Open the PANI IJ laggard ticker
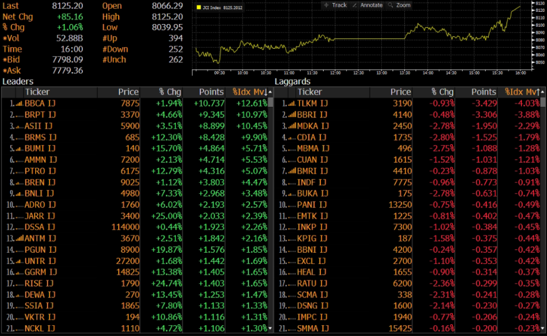 coord(312,204)
